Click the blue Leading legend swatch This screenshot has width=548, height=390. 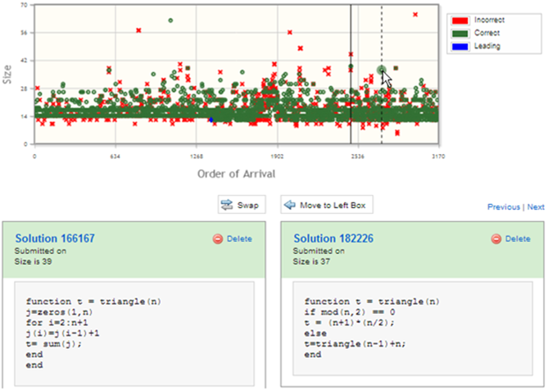(460, 47)
